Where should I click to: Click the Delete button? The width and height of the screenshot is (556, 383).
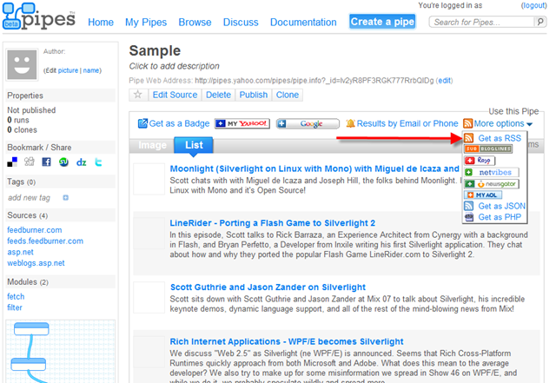218,95
